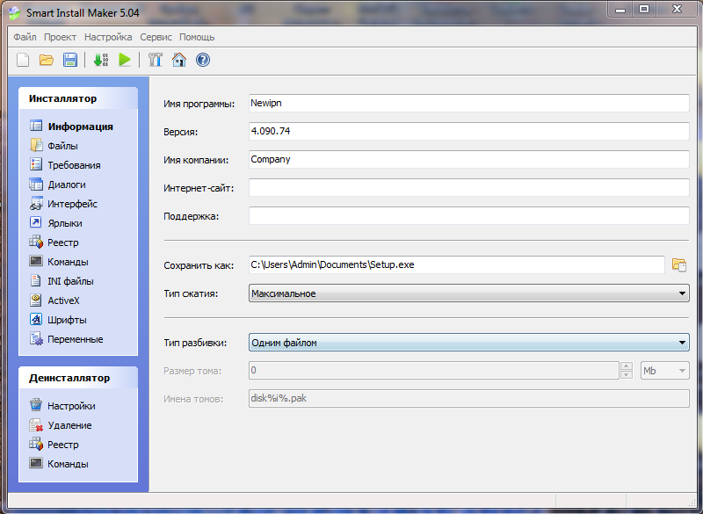Expand the Тип разбивки dropdown
Image resolution: width=703 pixels, height=514 pixels.
point(682,343)
